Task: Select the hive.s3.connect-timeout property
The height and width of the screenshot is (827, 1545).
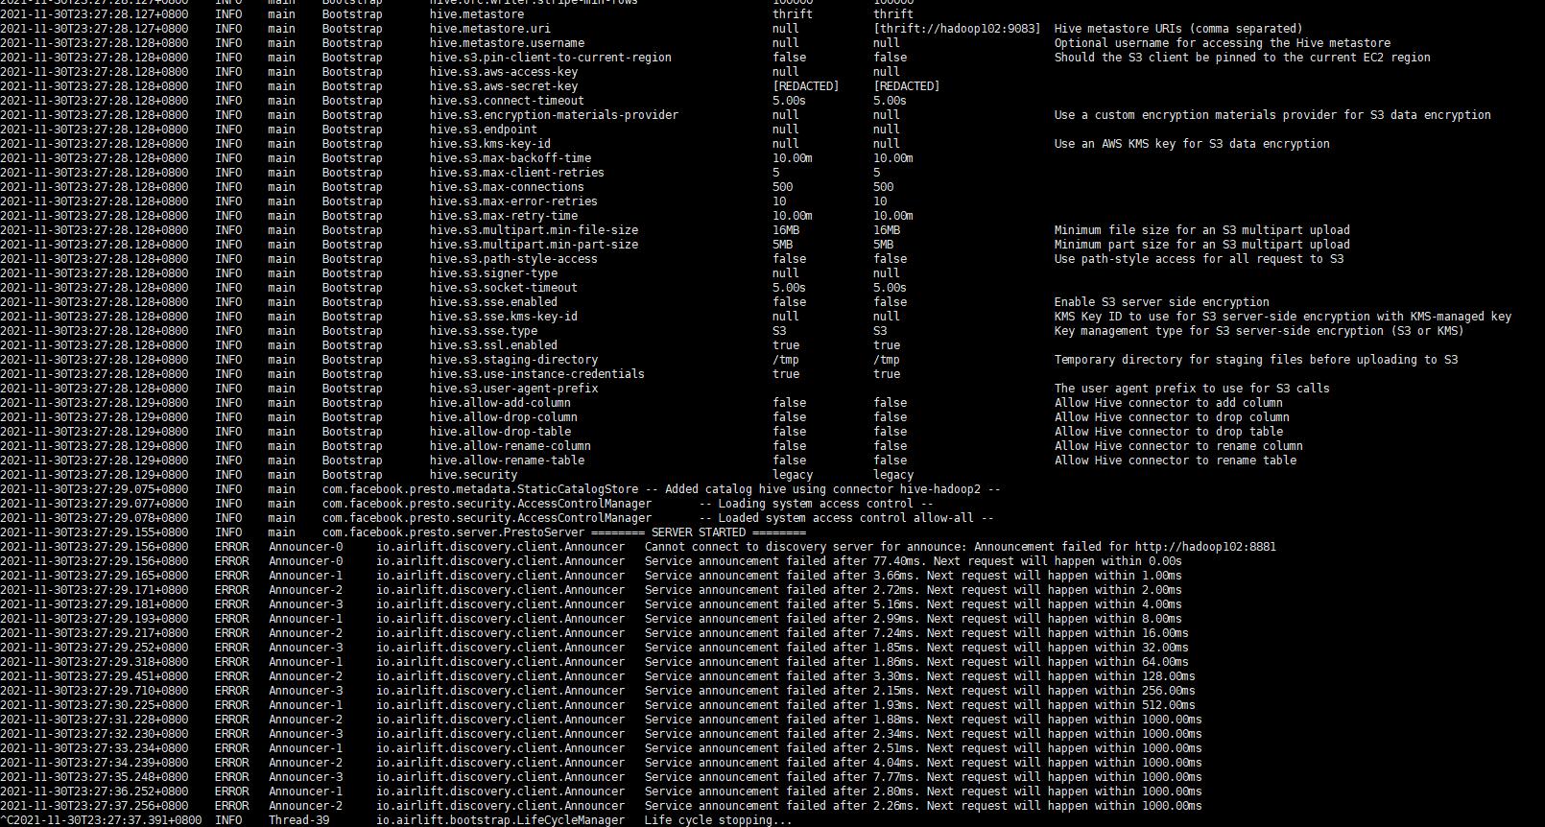Action: pyautogui.click(x=507, y=101)
